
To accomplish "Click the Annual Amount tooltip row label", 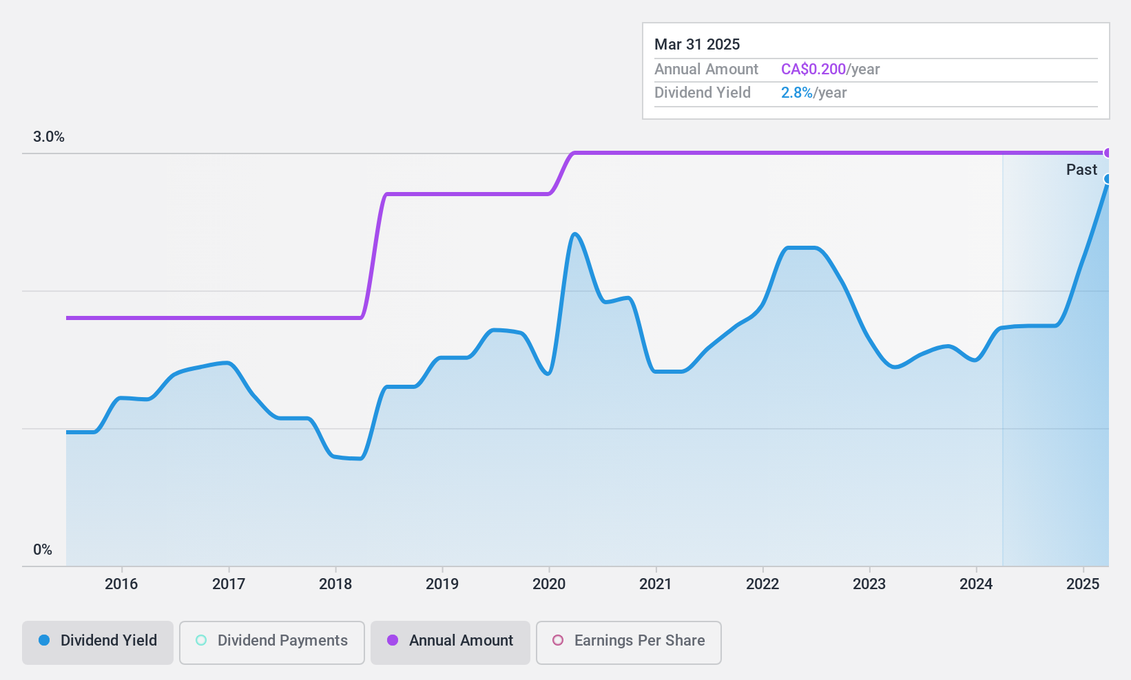I will click(x=706, y=70).
